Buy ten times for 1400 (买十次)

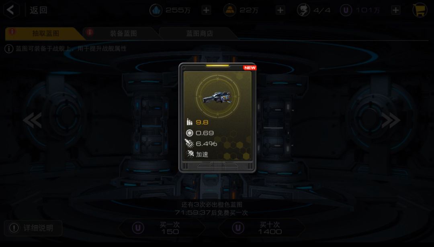click(x=262, y=228)
